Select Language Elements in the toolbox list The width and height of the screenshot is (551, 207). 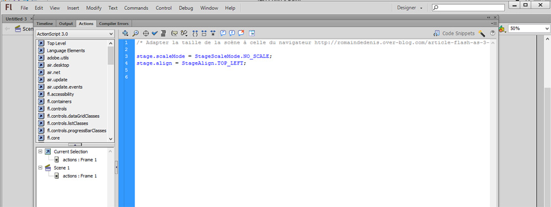click(x=66, y=51)
